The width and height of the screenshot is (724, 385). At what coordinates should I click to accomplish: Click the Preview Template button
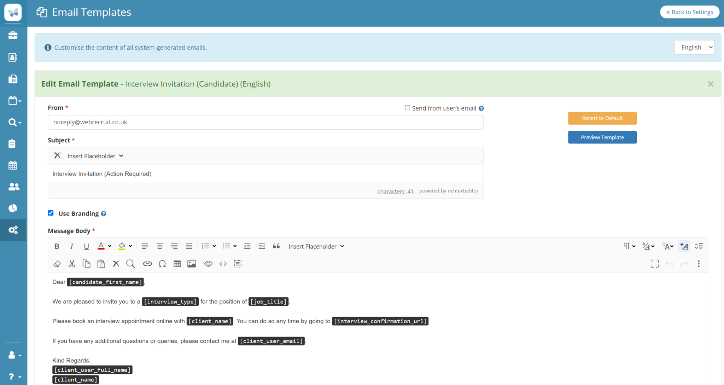(602, 137)
